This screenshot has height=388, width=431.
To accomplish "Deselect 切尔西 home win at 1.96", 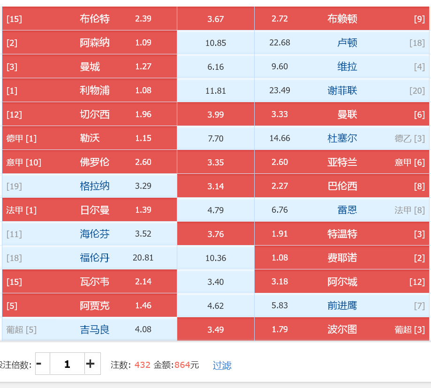I will point(89,114).
